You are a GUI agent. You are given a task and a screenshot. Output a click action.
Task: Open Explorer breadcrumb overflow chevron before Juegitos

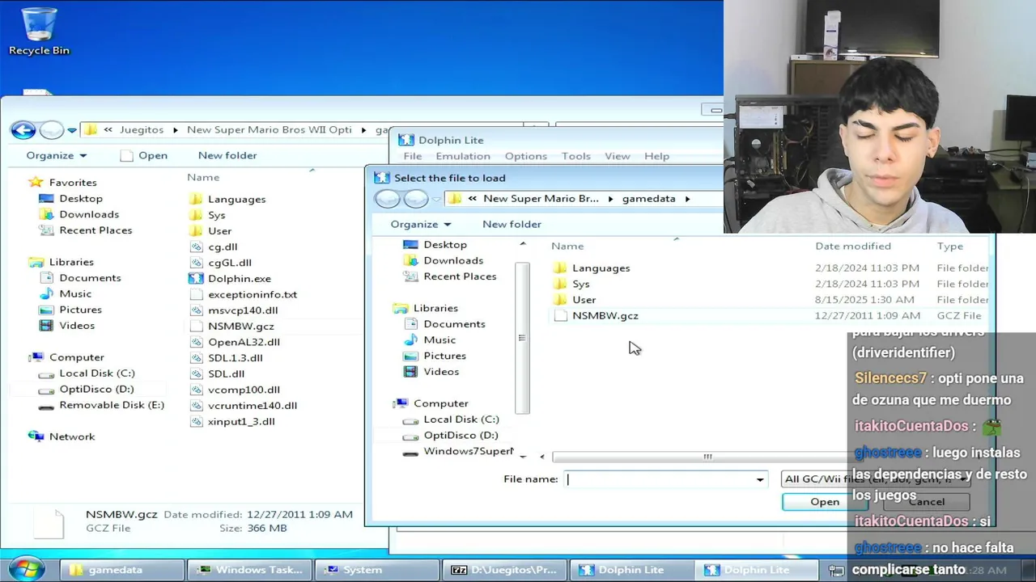[108, 130]
